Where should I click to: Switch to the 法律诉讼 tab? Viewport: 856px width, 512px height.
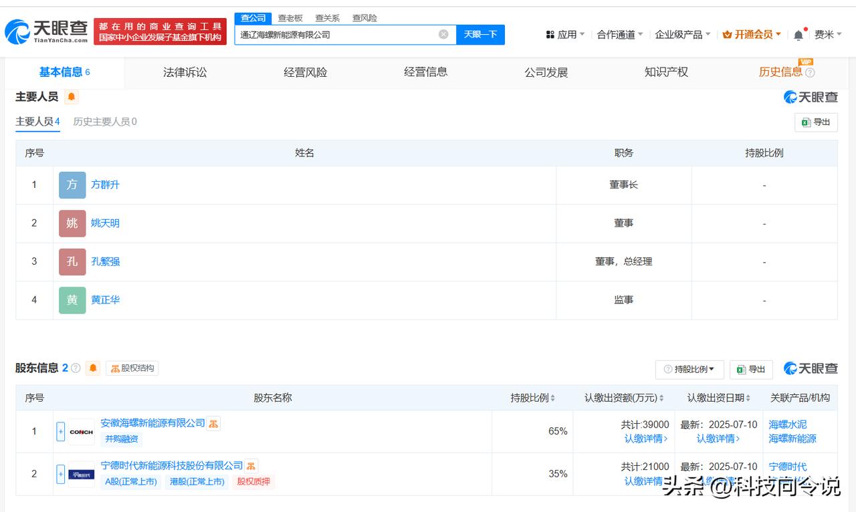click(185, 72)
